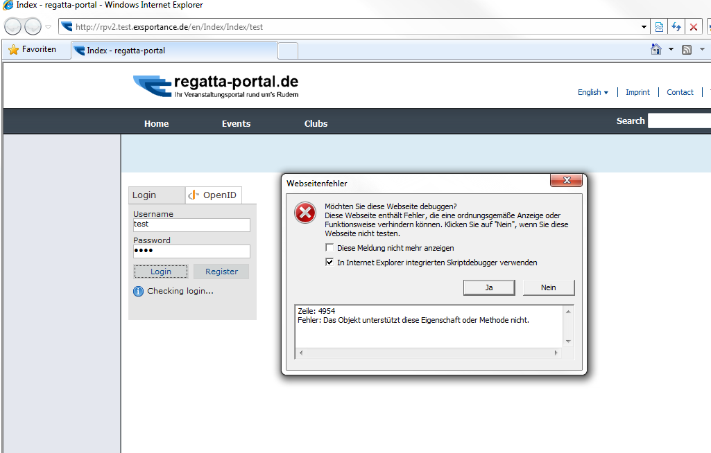Open the Events menu item
The height and width of the screenshot is (453, 711).
tap(236, 123)
